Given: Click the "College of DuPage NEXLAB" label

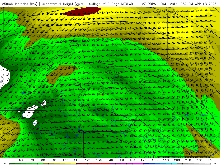Looking at the screenshot, I should click(111, 4).
